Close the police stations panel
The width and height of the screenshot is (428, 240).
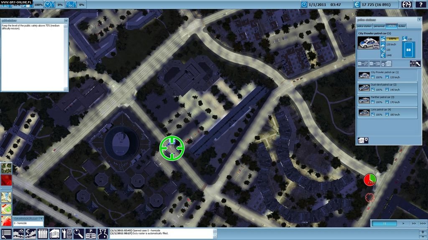(x=420, y=20)
